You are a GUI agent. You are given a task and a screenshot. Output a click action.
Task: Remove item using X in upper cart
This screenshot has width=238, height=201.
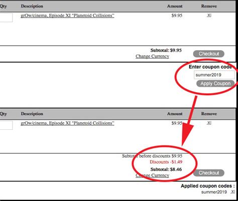point(209,15)
